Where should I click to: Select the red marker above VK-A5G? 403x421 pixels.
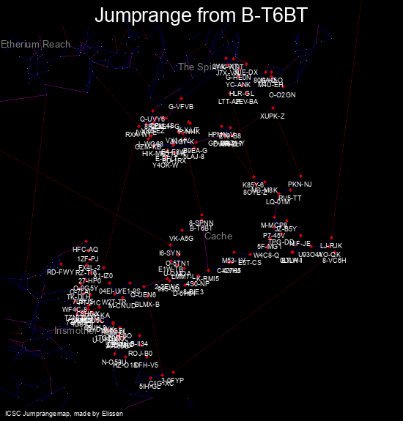(182, 231)
